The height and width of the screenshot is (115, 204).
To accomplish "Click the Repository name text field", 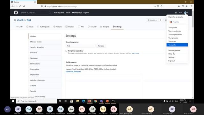I will pos(80,46).
